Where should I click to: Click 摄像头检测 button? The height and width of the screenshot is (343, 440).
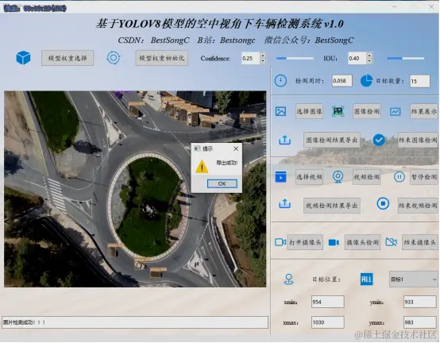pyautogui.click(x=362, y=242)
